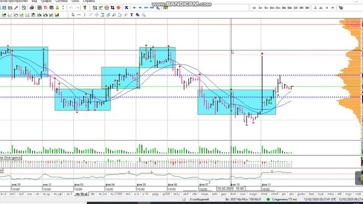Click the undo arrow icon
Viewport: 363px width, 204px height.
click(71, 7)
